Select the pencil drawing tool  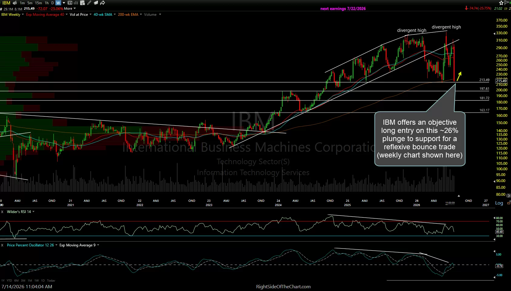click(x=89, y=3)
